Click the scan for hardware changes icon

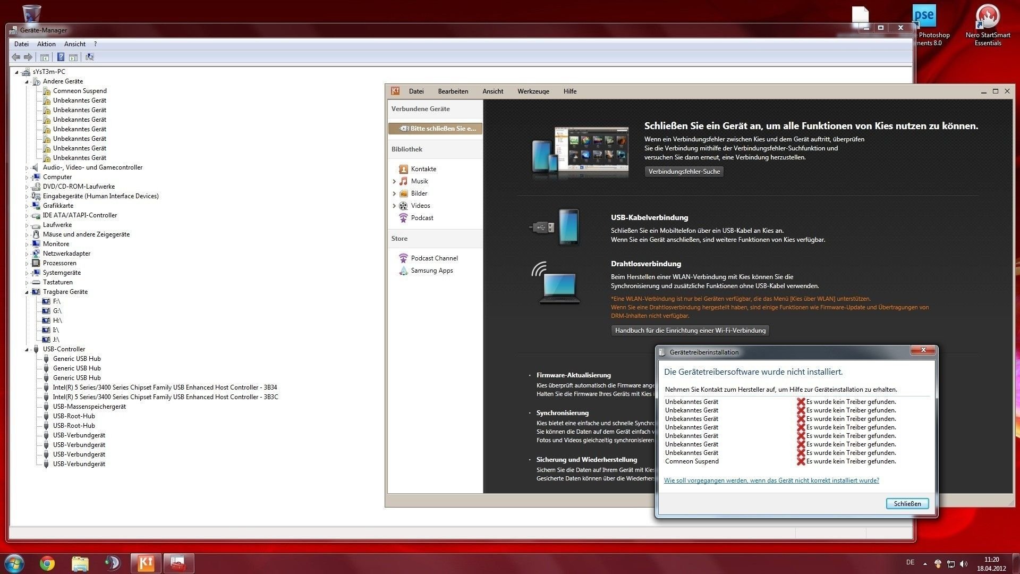90,57
